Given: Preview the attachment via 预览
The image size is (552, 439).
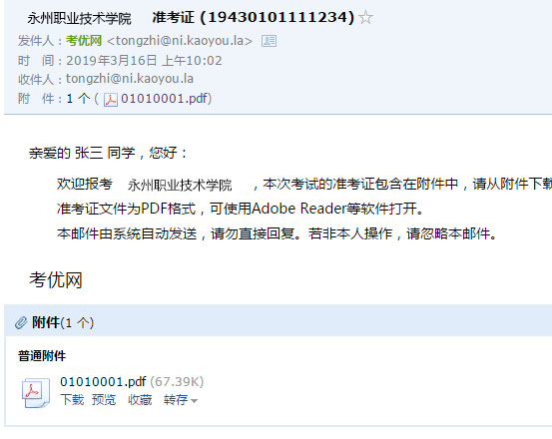Looking at the screenshot, I should pyautogui.click(x=104, y=400).
